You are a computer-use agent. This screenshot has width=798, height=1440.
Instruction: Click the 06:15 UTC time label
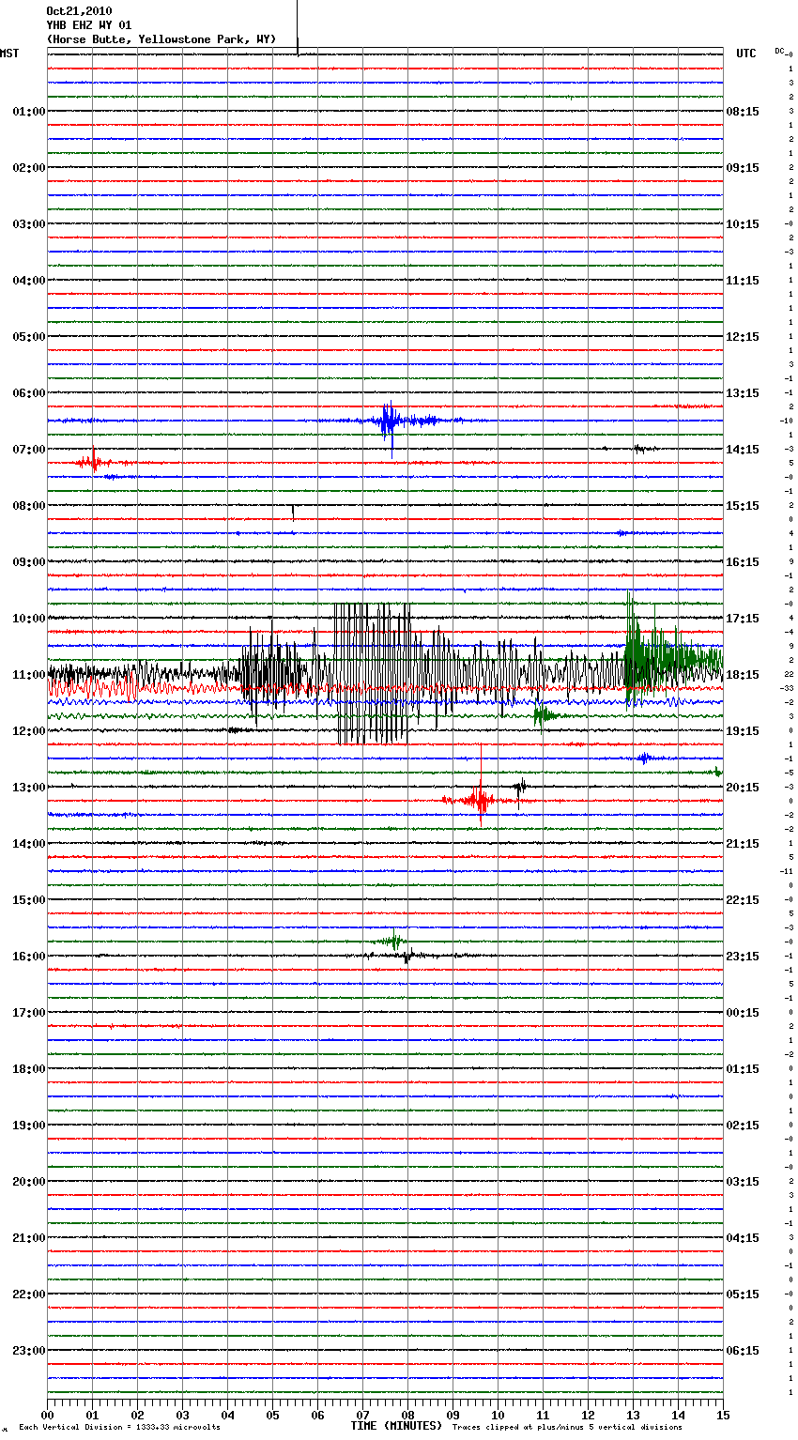(743, 1351)
